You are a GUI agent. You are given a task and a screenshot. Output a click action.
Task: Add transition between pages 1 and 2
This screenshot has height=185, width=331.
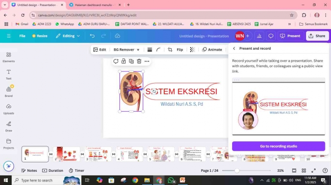pyautogui.click(x=51, y=154)
